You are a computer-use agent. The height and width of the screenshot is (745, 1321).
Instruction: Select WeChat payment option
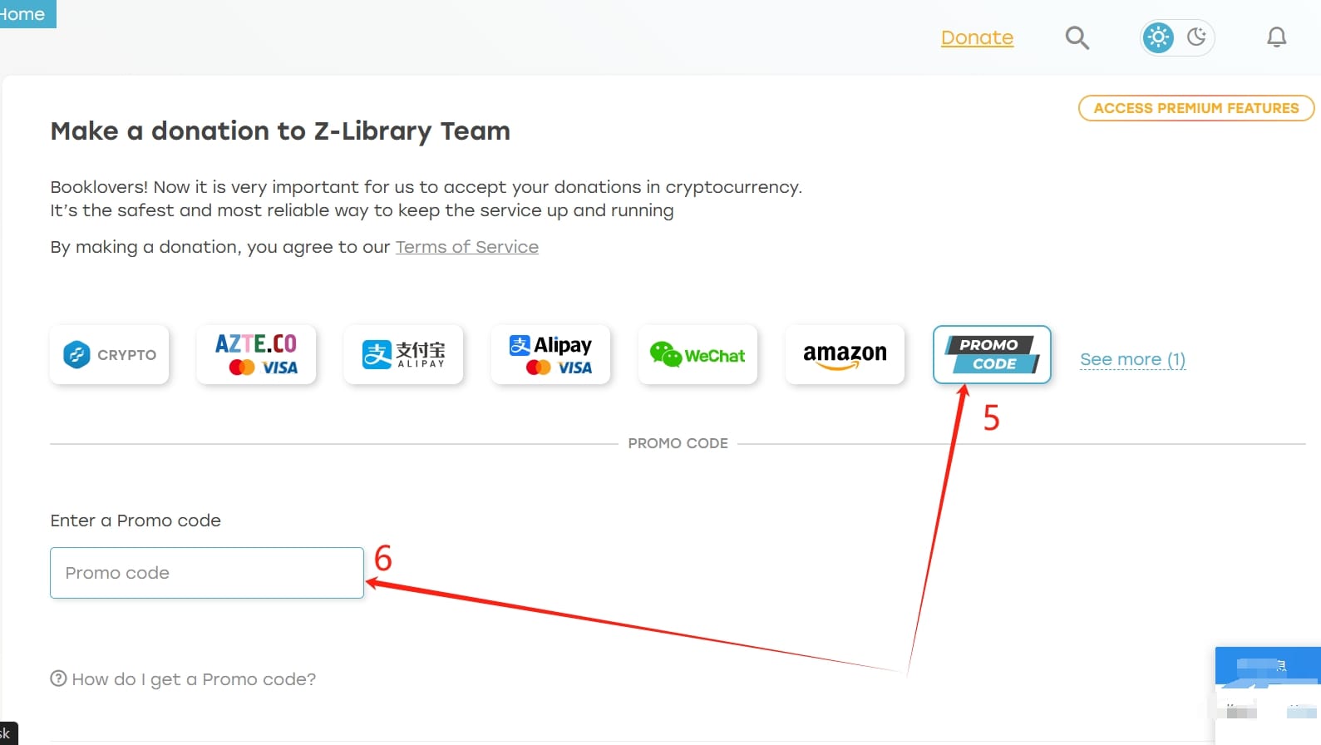tap(697, 355)
